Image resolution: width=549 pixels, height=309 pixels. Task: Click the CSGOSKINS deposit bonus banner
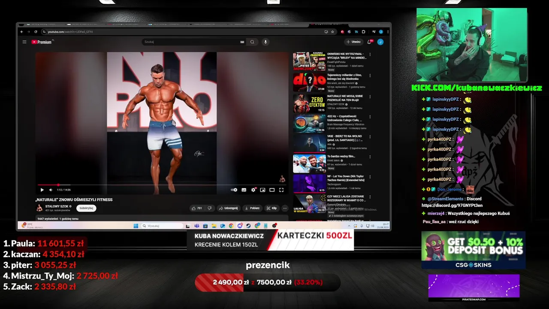pos(474,250)
